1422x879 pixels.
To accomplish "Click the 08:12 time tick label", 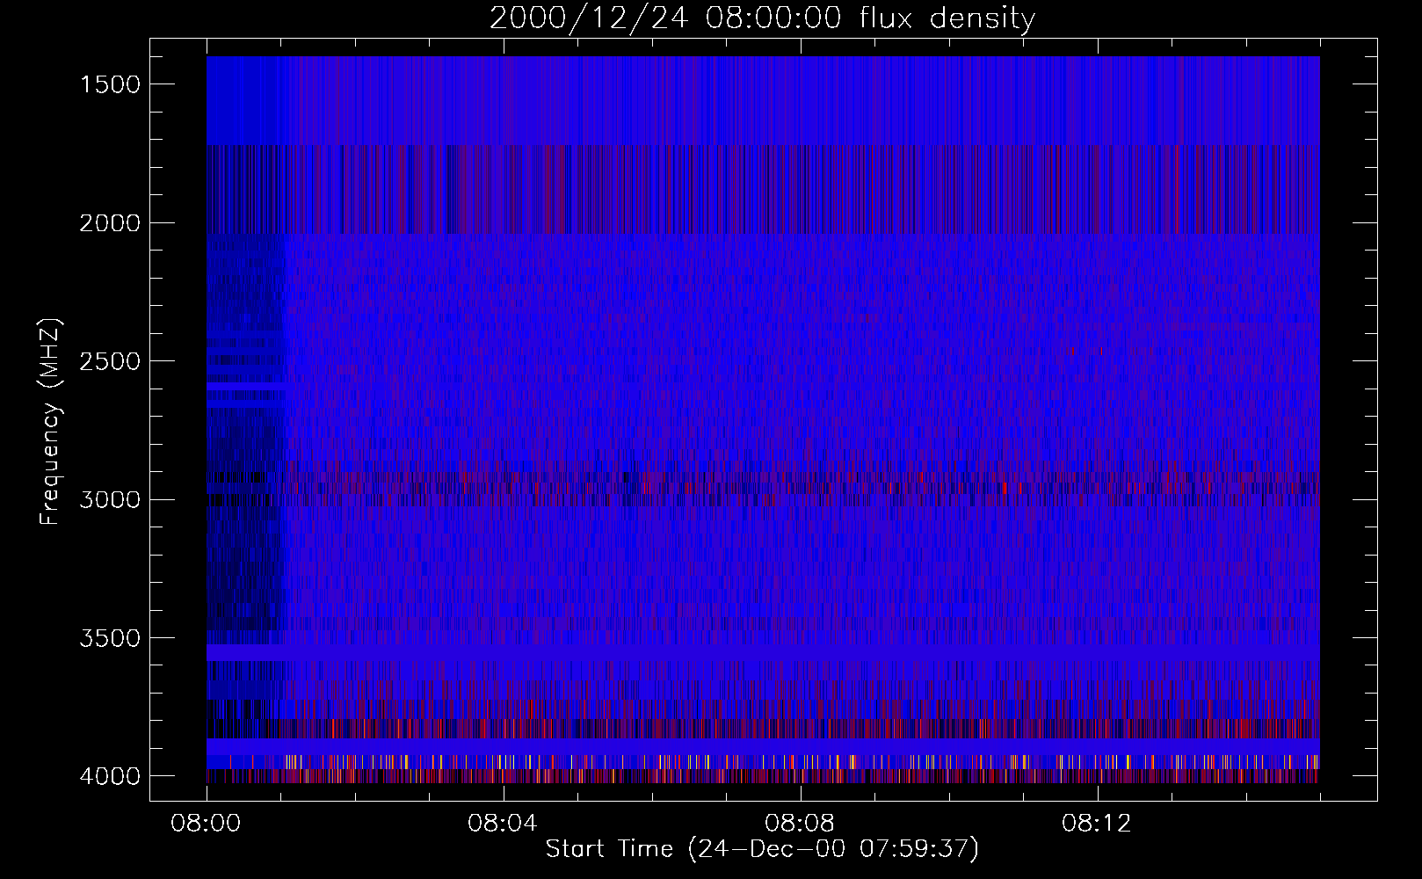I will [x=1097, y=824].
